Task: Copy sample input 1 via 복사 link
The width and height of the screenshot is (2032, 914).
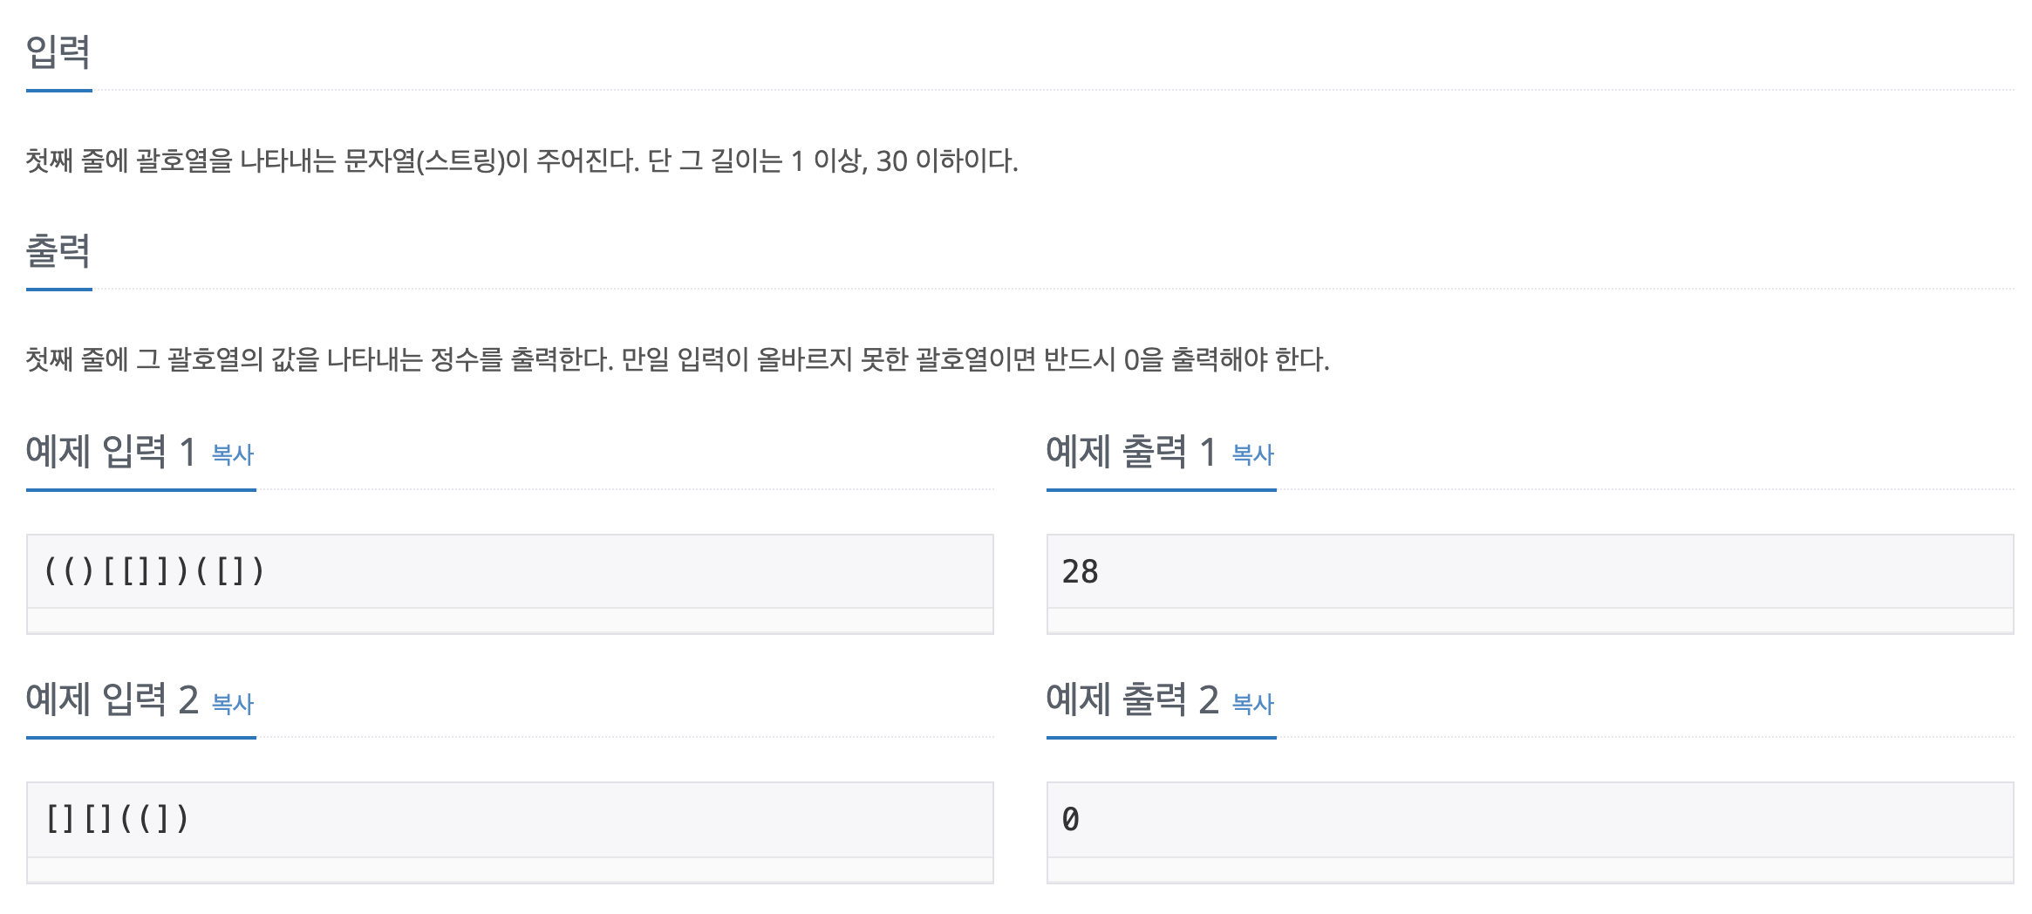Action: pos(233,454)
